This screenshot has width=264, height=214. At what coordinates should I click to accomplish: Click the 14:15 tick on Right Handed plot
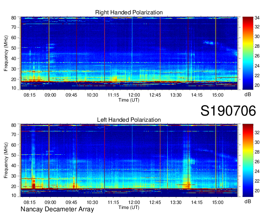point(197,95)
